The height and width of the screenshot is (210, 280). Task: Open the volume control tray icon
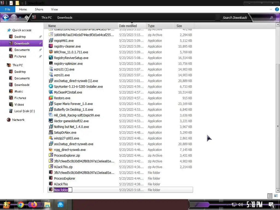pyautogui.click(x=241, y=205)
